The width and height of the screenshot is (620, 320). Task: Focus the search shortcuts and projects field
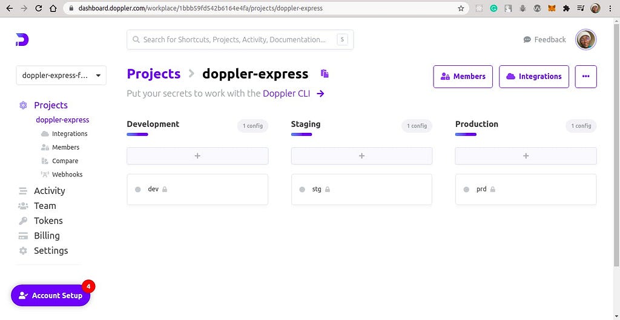point(240,39)
